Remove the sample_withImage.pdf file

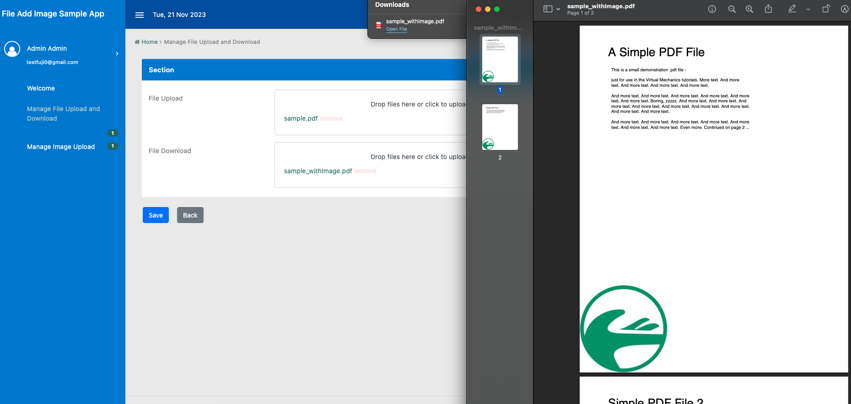pos(365,171)
